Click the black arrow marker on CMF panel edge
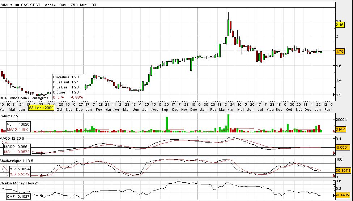Screen dimensions: 353x201 (334, 195)
